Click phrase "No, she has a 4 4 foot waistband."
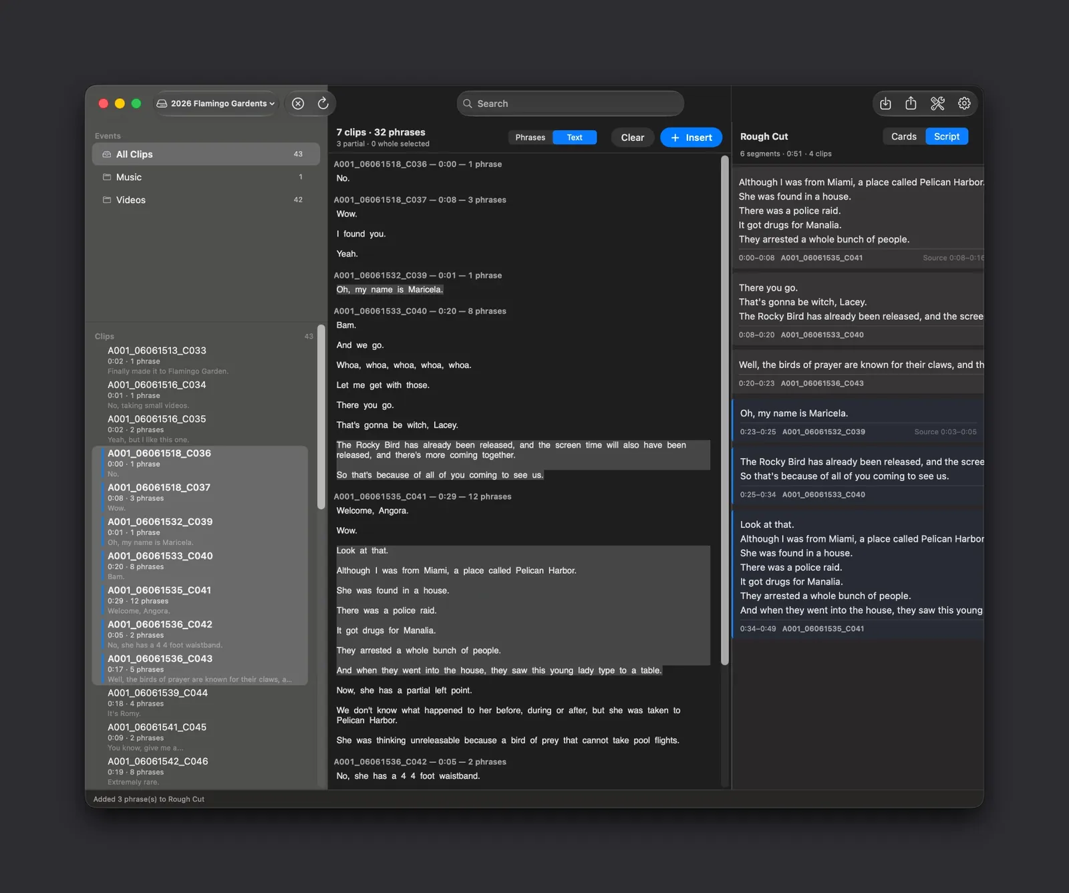Viewport: 1069px width, 893px height. point(408,775)
